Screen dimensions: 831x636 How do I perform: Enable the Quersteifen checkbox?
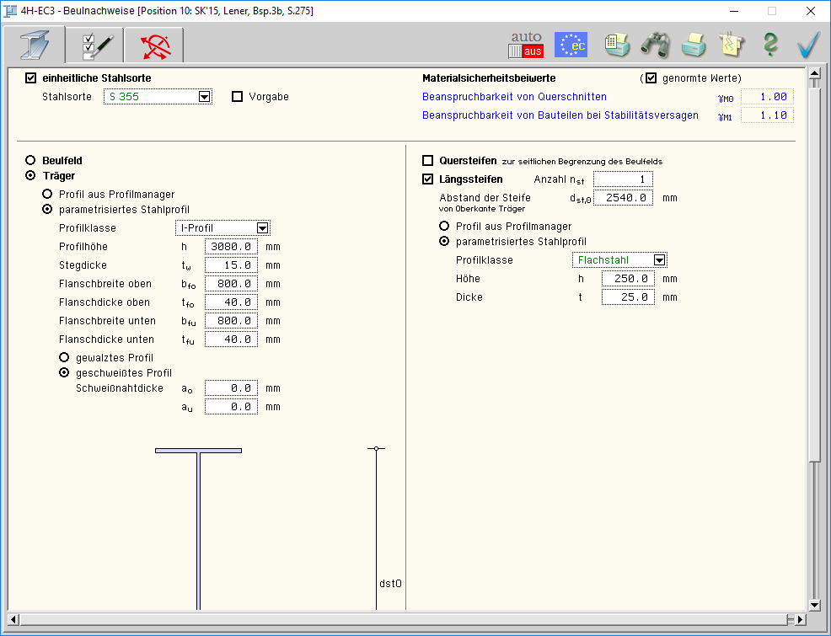pyautogui.click(x=428, y=161)
